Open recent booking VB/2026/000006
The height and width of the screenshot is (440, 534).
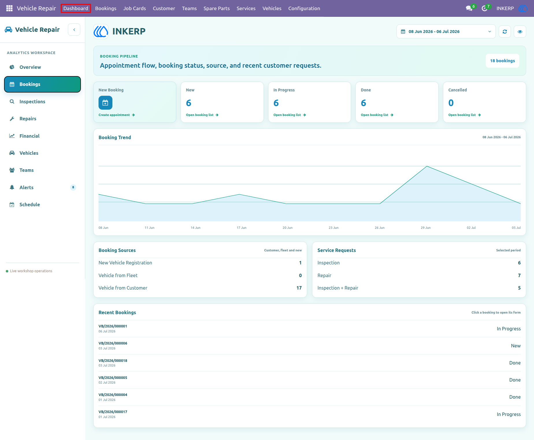pos(309,346)
